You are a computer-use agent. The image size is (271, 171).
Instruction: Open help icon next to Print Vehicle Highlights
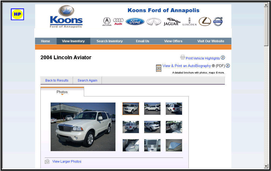(x=223, y=57)
